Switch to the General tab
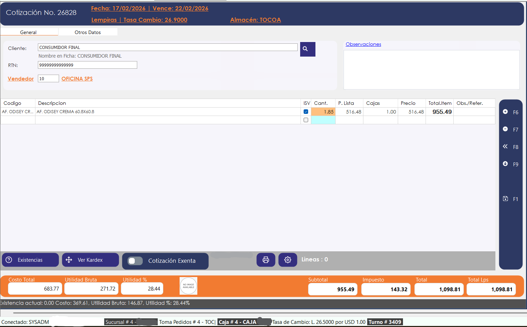Image resolution: width=527 pixels, height=327 pixels. (28, 32)
